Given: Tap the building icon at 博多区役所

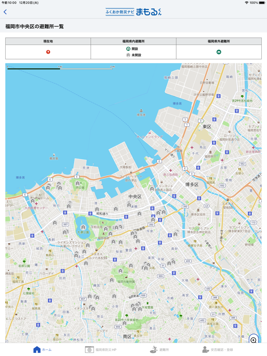Looking at the screenshot, I should click(x=198, y=210).
